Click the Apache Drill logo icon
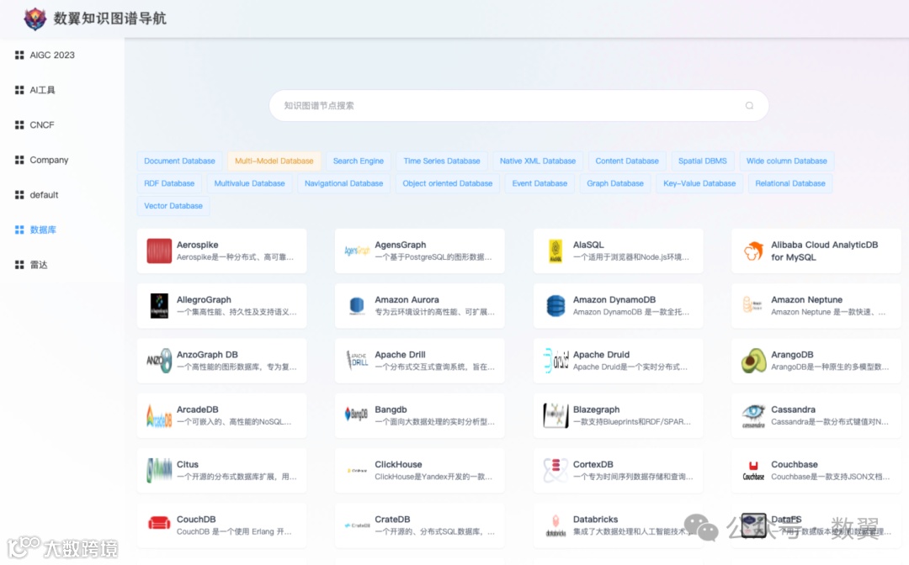Image resolution: width=909 pixels, height=565 pixels. click(357, 360)
